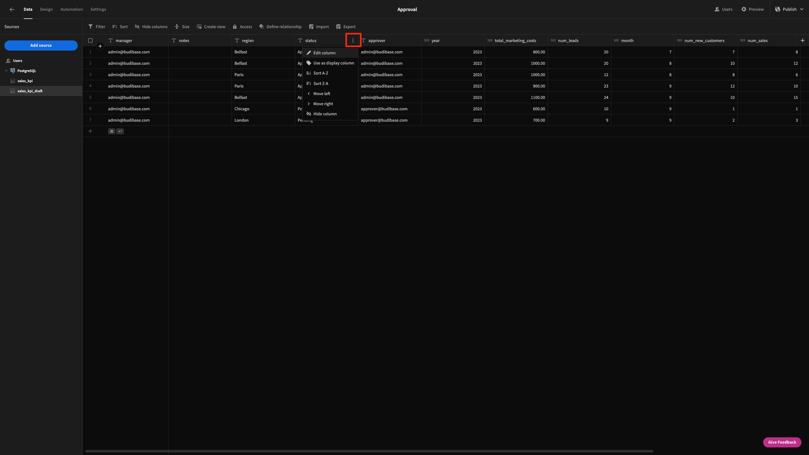Click the Preview button
Screen dimensions: 809x455
click(x=752, y=9)
